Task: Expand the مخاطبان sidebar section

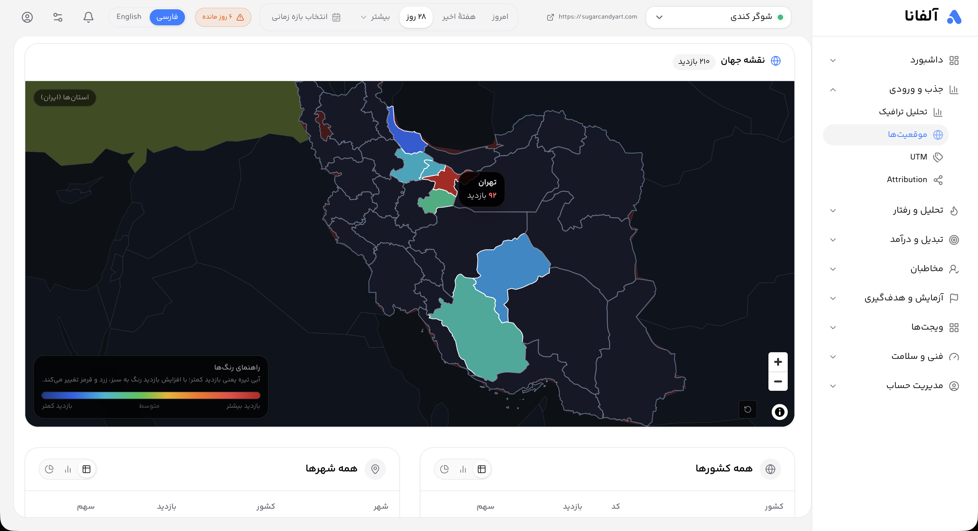Action: [x=895, y=269]
